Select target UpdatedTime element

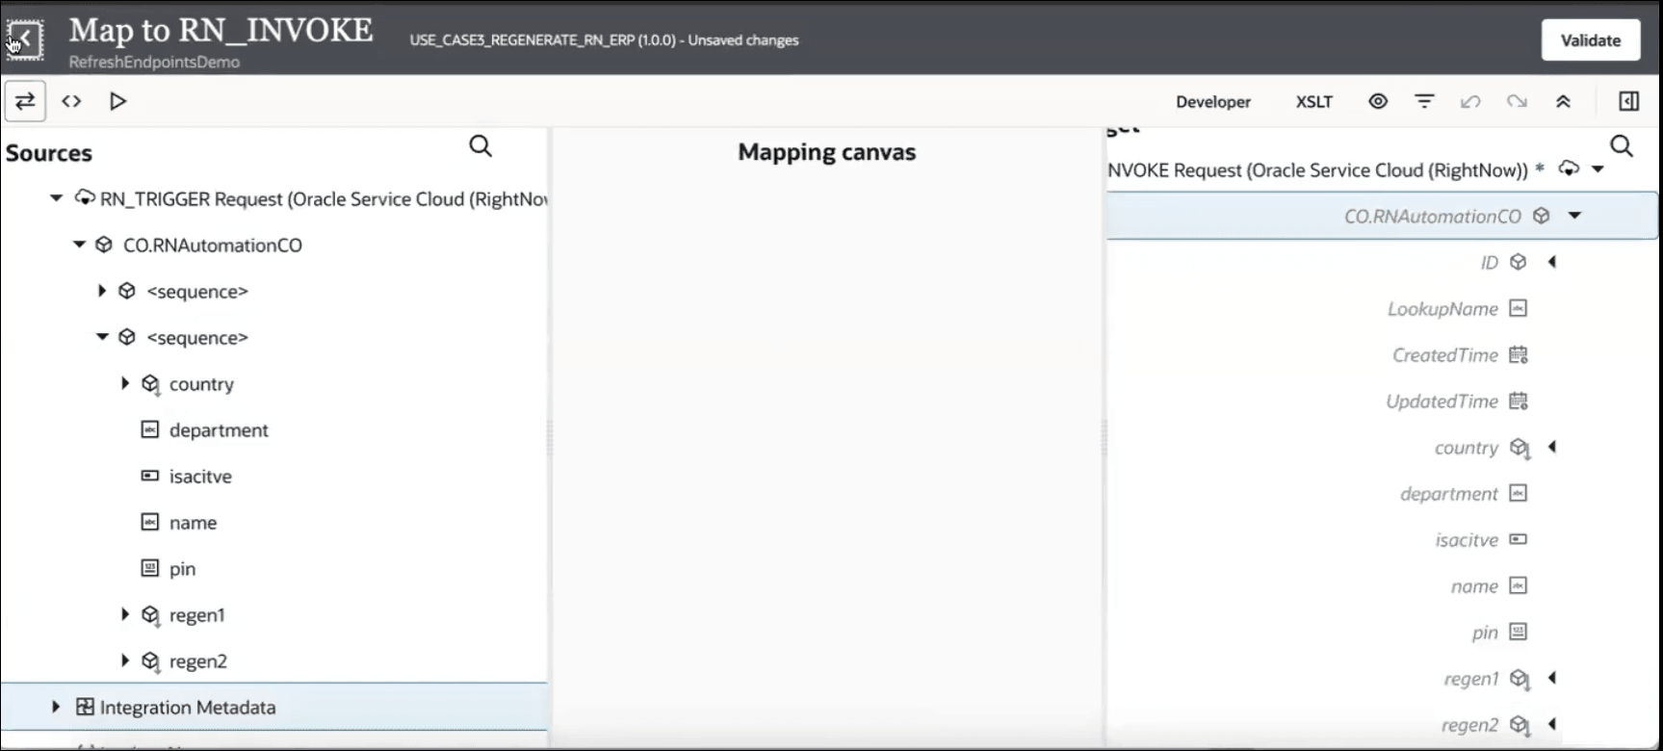[1442, 401]
